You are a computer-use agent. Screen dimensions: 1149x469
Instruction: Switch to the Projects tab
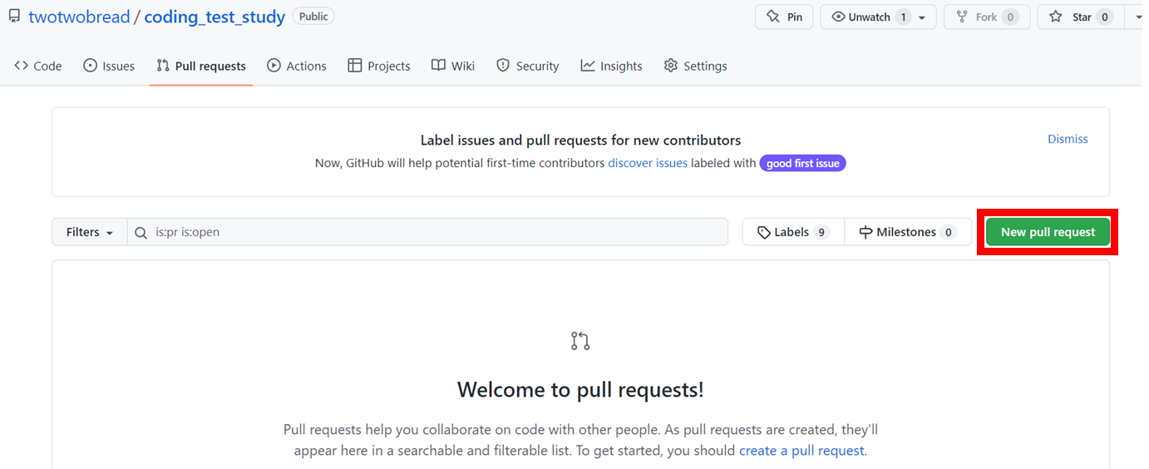click(379, 66)
